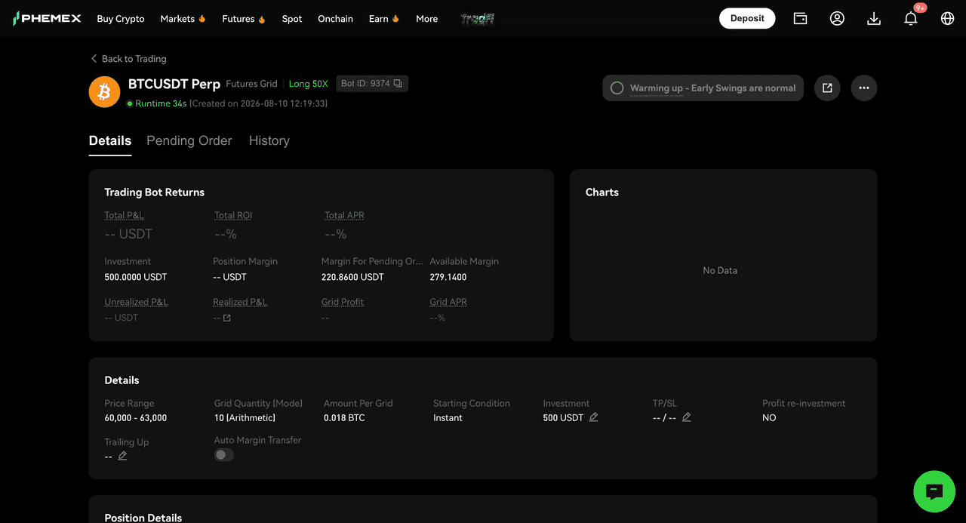Expand the More menu

coord(427,19)
